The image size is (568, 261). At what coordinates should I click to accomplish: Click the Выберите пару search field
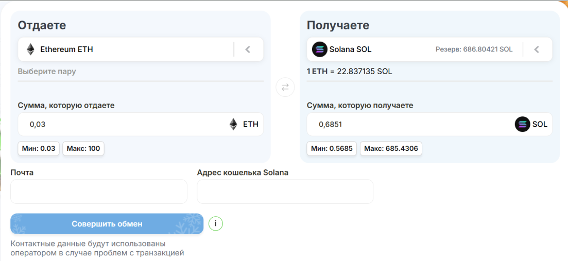click(x=140, y=72)
